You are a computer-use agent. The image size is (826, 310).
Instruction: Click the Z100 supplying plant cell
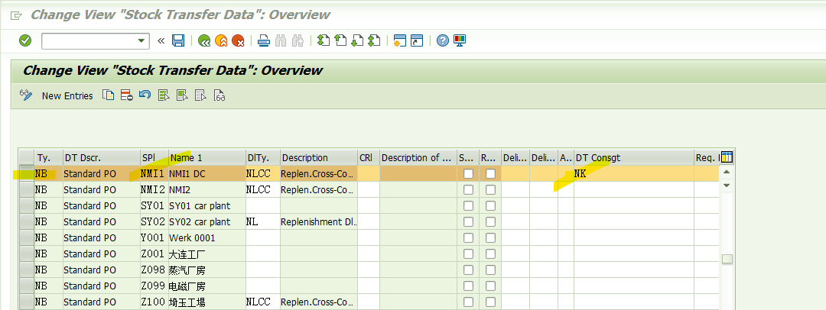click(154, 302)
